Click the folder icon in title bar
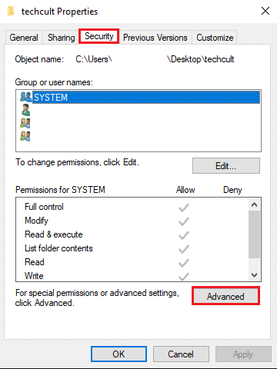Screen dimensions: 277x369 tap(11, 12)
